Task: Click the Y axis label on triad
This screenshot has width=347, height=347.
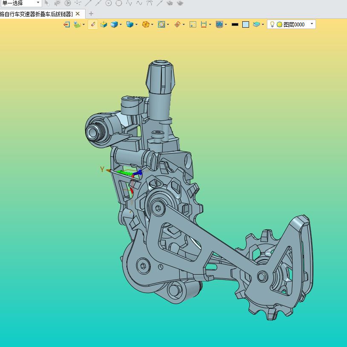Action: click(102, 169)
